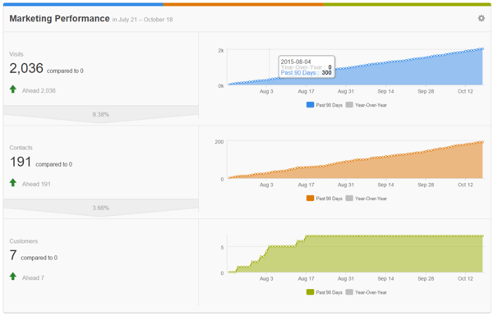Toggle blue Past 90 Days legend in Visits chart

325,105
